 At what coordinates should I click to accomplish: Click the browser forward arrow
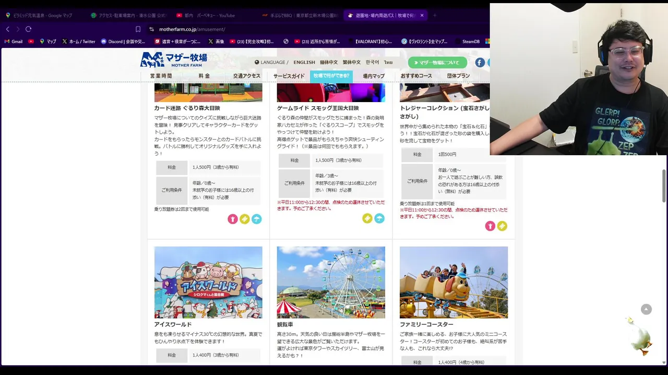pos(18,29)
